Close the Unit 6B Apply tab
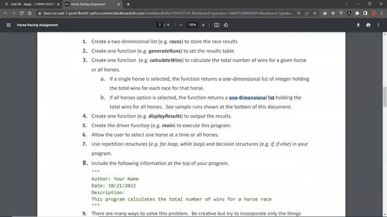This screenshot has width=387, height=217. click(x=59, y=4)
